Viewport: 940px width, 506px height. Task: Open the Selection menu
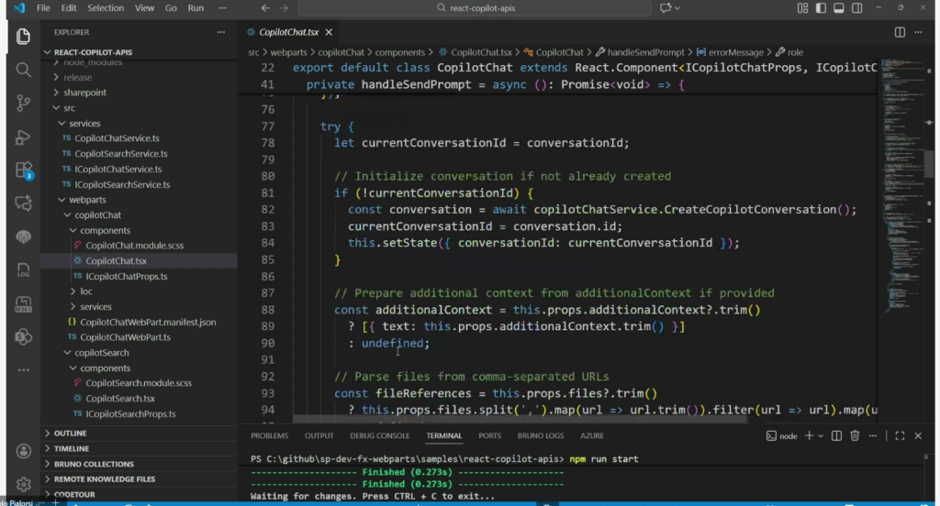click(x=106, y=8)
